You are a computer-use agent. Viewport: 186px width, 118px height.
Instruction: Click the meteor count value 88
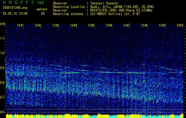coord(43,14)
